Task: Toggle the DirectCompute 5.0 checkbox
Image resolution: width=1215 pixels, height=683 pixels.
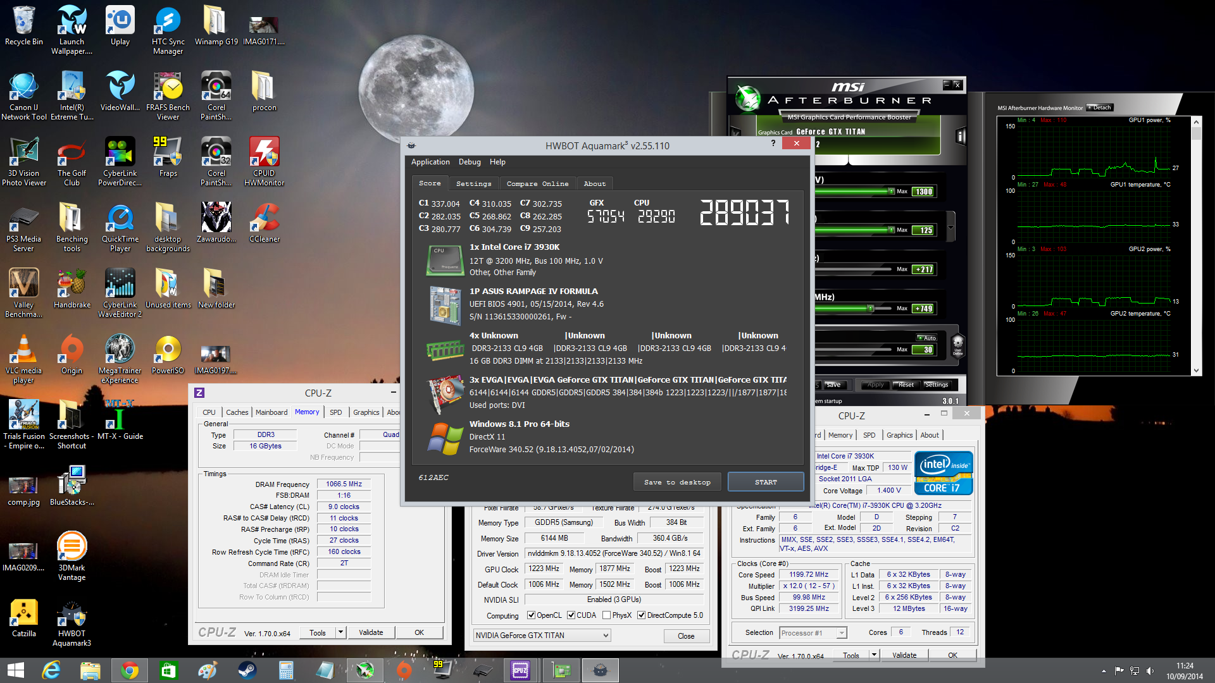Action: [641, 615]
